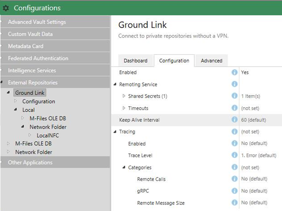Click the Configurations gear icon
This screenshot has height=211, width=282.
[x=6, y=8]
